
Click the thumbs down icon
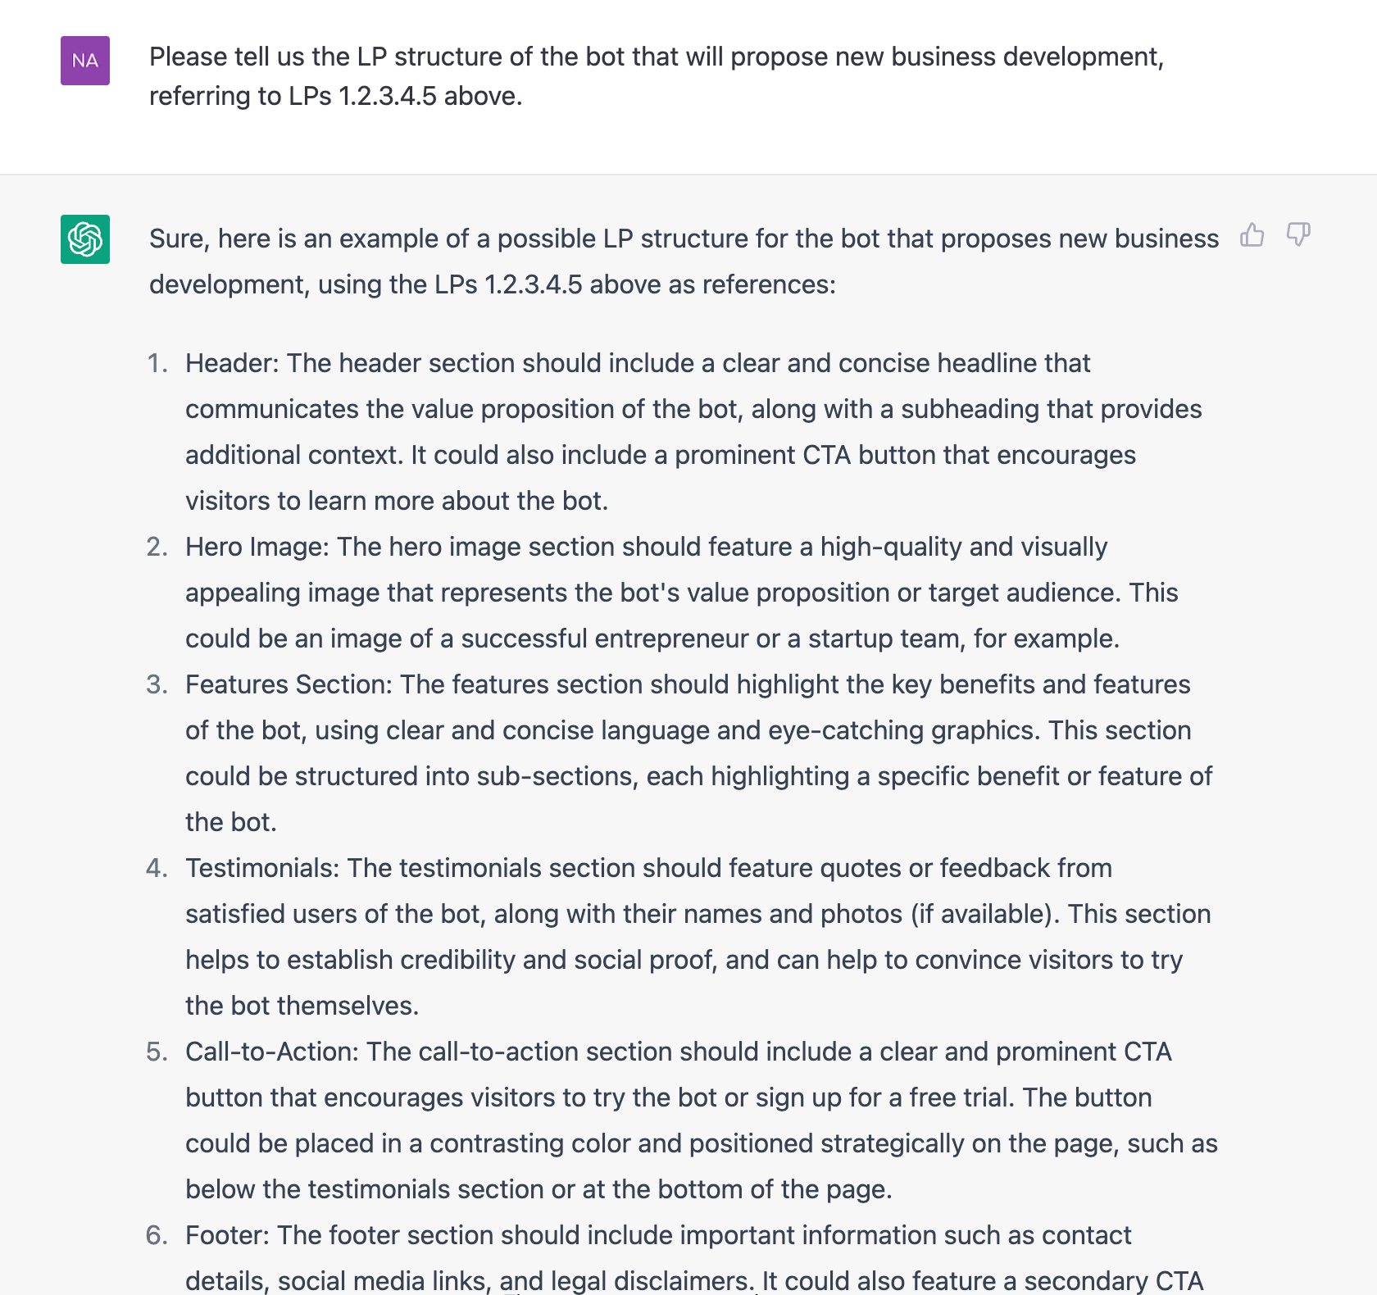tap(1298, 235)
